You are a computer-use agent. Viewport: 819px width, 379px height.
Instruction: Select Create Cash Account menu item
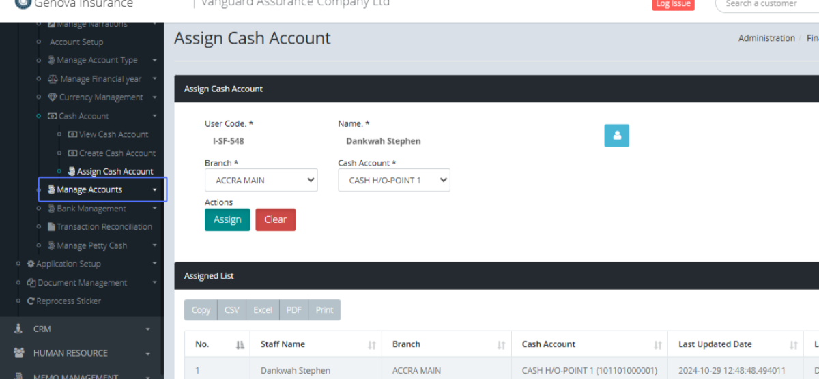117,153
